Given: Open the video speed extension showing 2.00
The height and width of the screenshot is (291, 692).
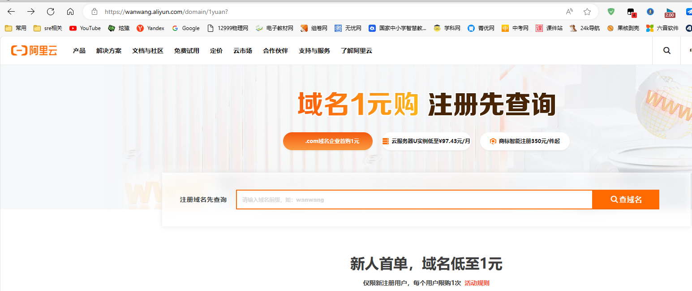Looking at the screenshot, I should click(x=670, y=13).
